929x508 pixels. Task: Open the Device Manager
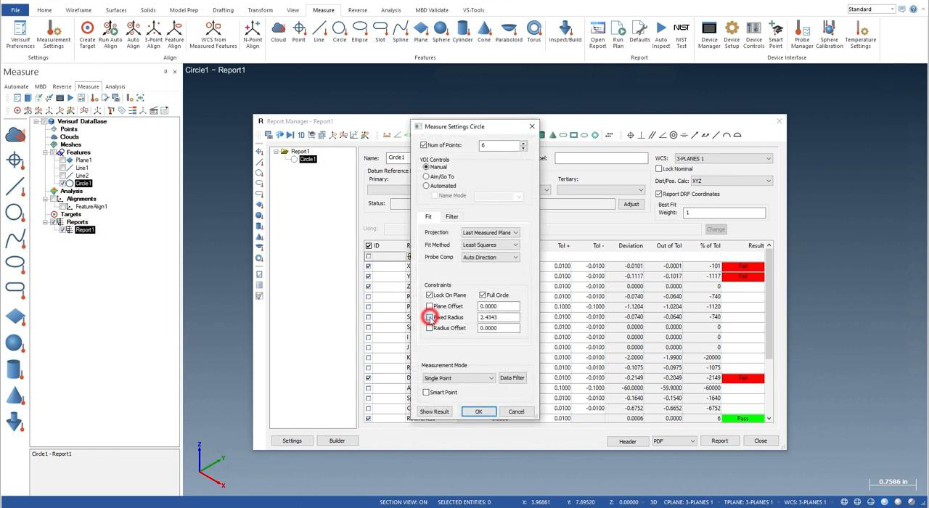pyautogui.click(x=709, y=34)
